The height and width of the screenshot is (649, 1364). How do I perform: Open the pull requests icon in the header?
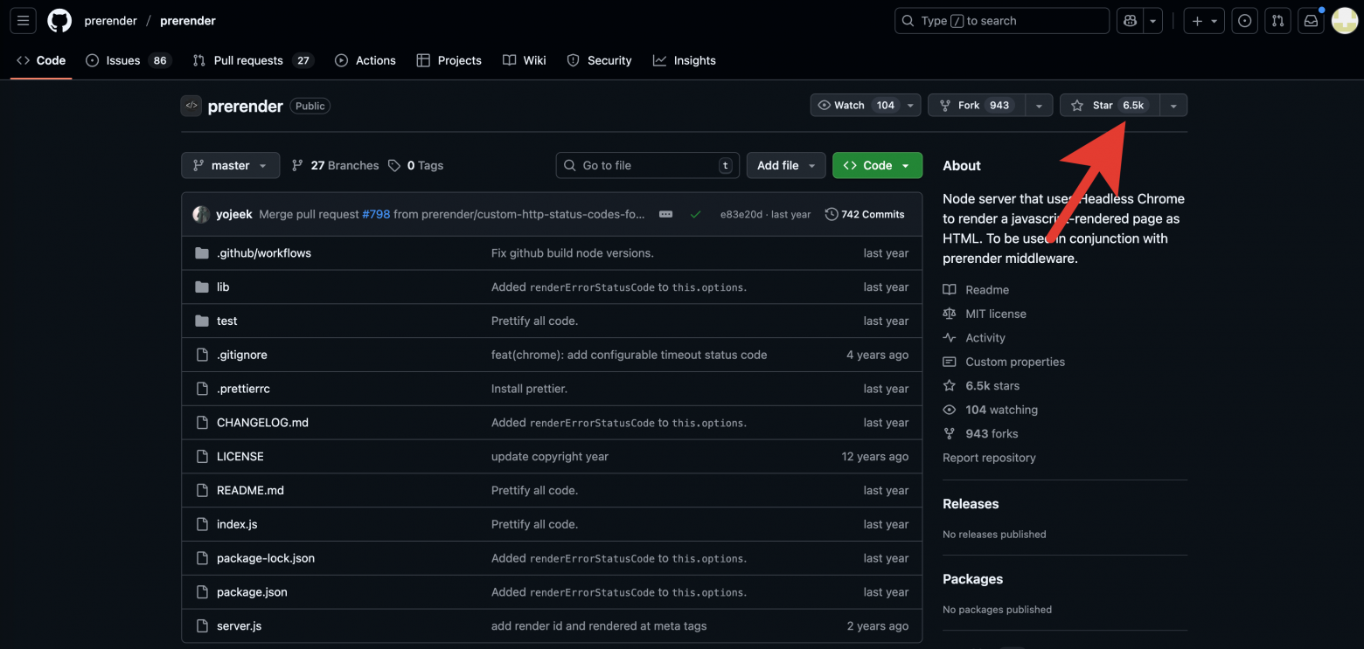(1277, 20)
